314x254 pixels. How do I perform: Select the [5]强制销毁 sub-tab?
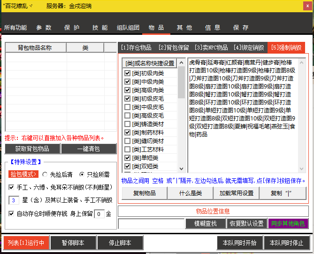(x=286, y=48)
